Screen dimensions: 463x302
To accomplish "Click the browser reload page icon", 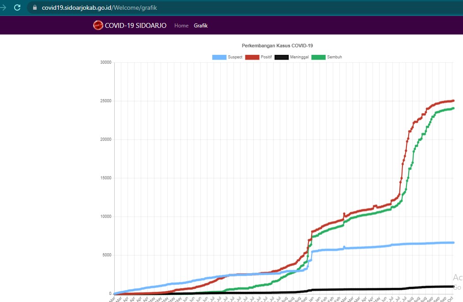I will click(x=17, y=8).
